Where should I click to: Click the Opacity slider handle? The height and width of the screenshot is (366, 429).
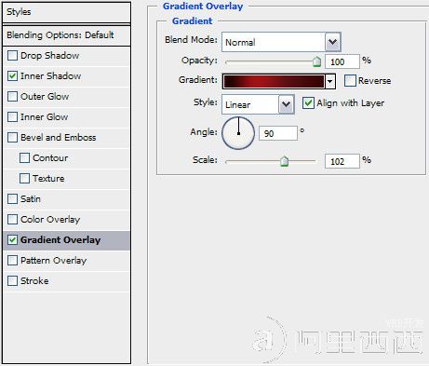coord(316,61)
